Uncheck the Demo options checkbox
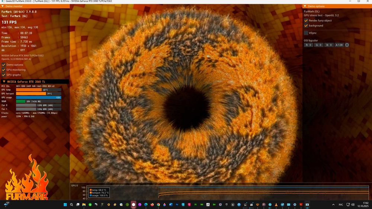The width and height of the screenshot is (372, 209). (x=4, y=65)
